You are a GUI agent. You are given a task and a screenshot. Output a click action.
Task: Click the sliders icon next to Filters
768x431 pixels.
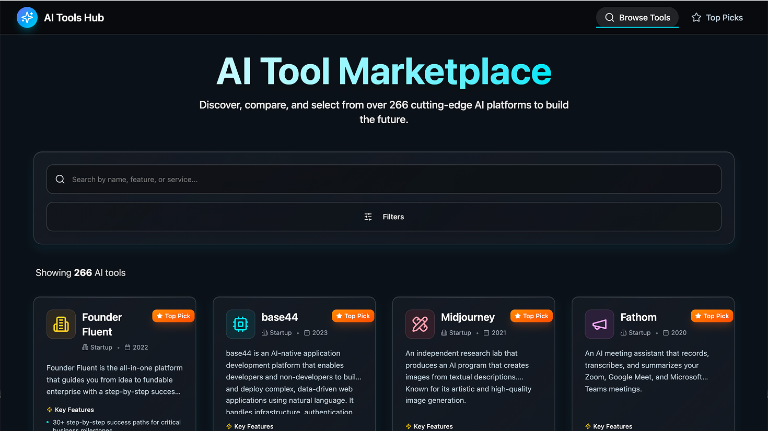click(x=368, y=217)
